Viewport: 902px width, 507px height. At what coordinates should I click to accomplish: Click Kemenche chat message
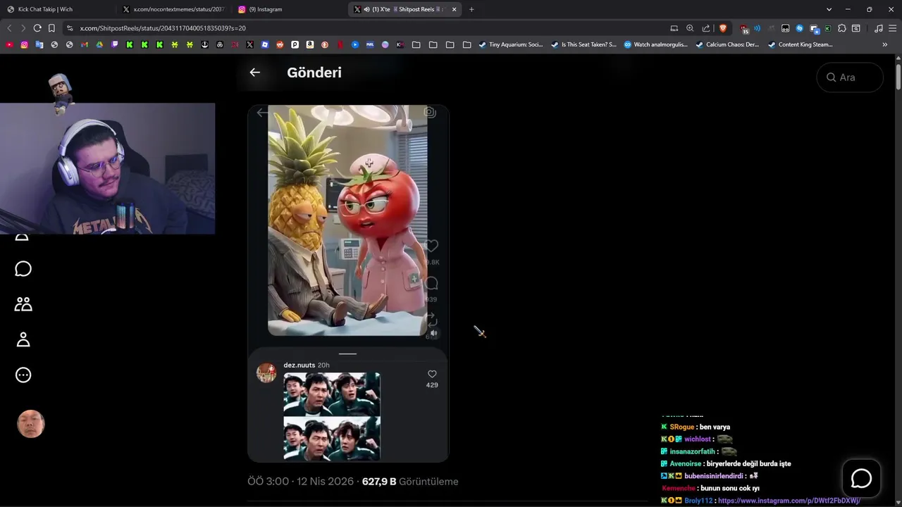(710, 488)
